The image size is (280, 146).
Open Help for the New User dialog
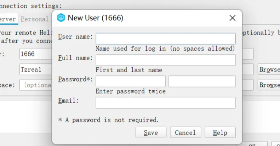(x=220, y=133)
